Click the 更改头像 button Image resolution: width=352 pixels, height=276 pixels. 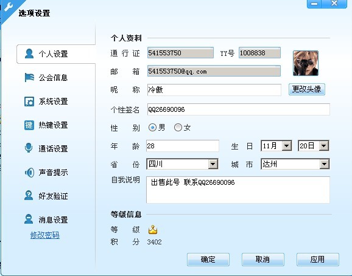click(307, 89)
